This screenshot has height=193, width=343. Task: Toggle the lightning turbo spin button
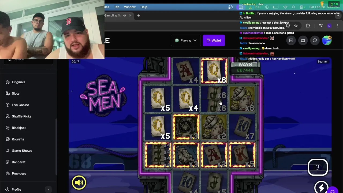click(321, 187)
